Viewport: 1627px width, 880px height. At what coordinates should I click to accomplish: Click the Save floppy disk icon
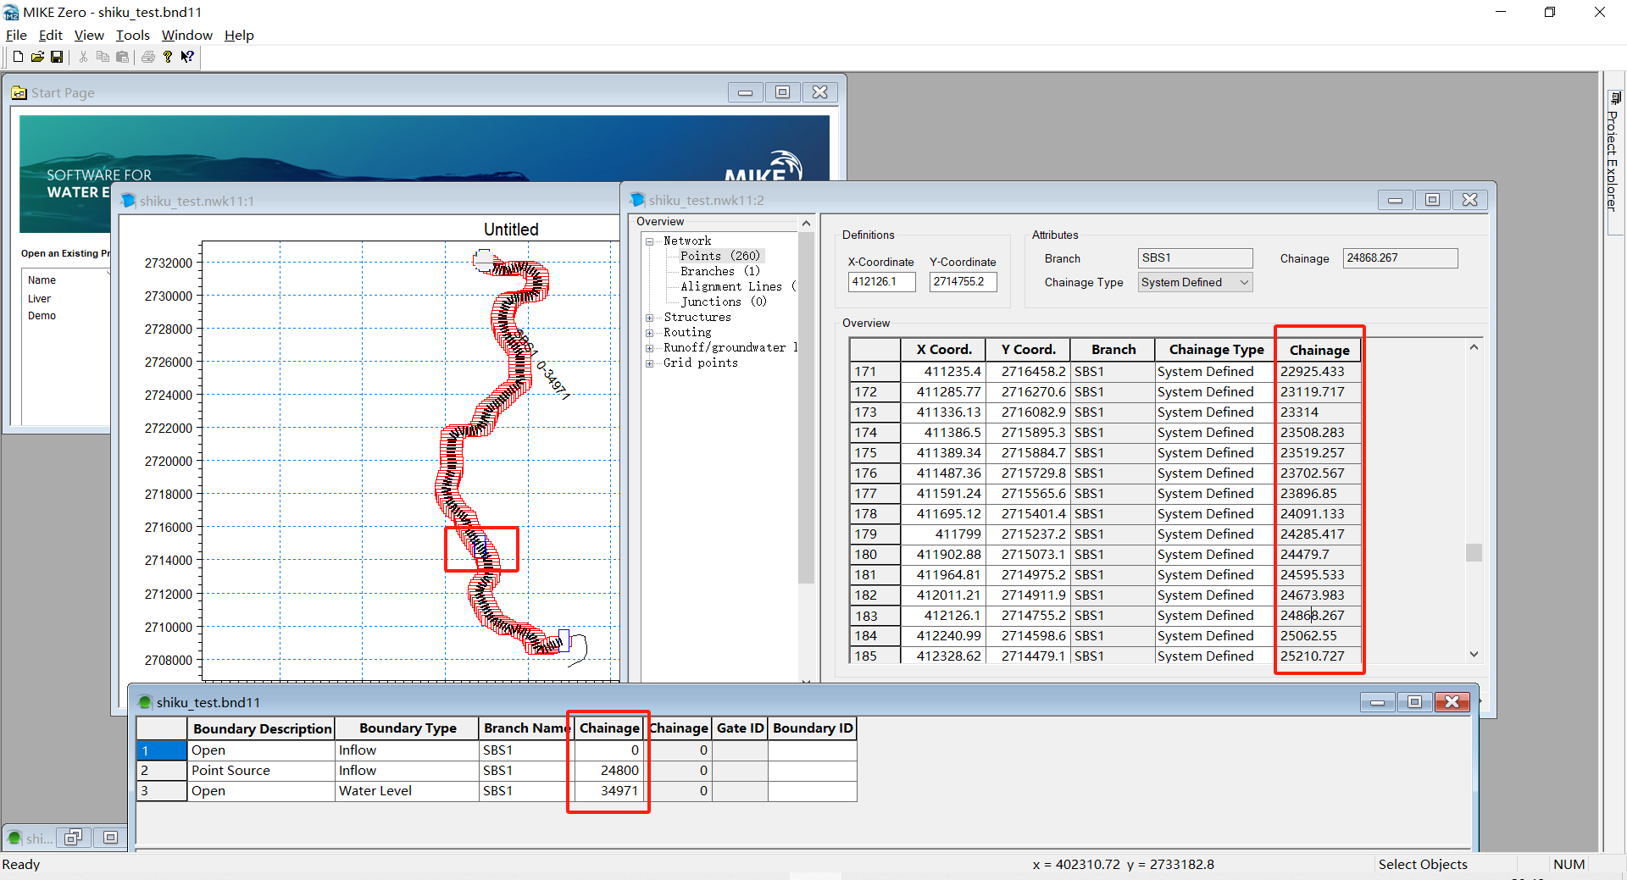pyautogui.click(x=57, y=57)
